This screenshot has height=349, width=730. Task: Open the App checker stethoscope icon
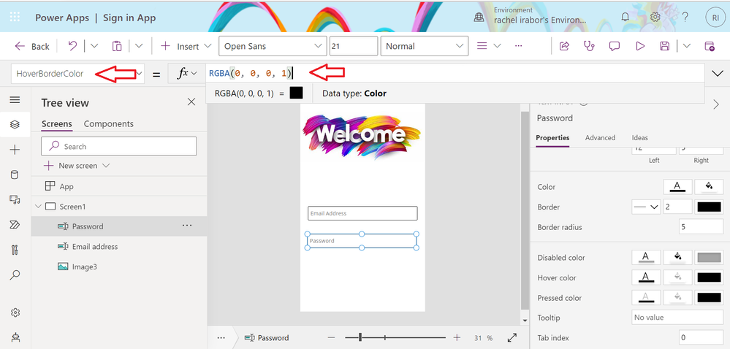tap(590, 46)
